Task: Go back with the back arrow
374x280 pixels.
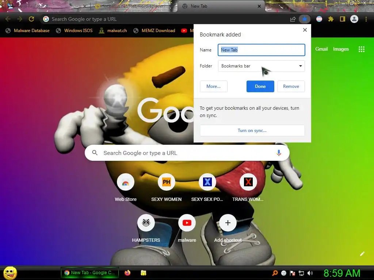Action: [8, 19]
